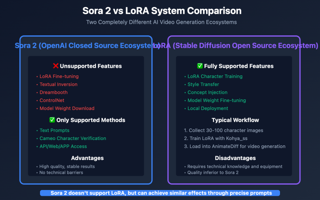The width and height of the screenshot is (320, 200).
Task: Select the Style Transfer feature
Action: [203, 84]
